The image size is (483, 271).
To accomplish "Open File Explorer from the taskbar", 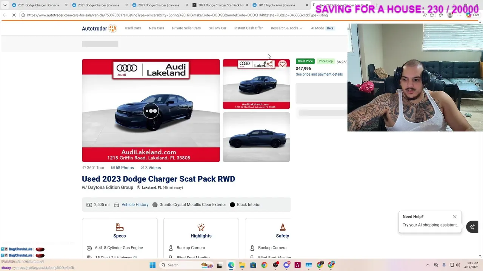I will click(242, 265).
